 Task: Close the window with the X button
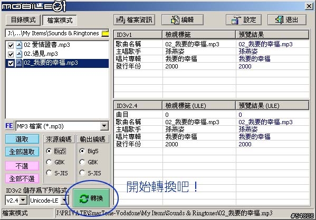(309, 6)
